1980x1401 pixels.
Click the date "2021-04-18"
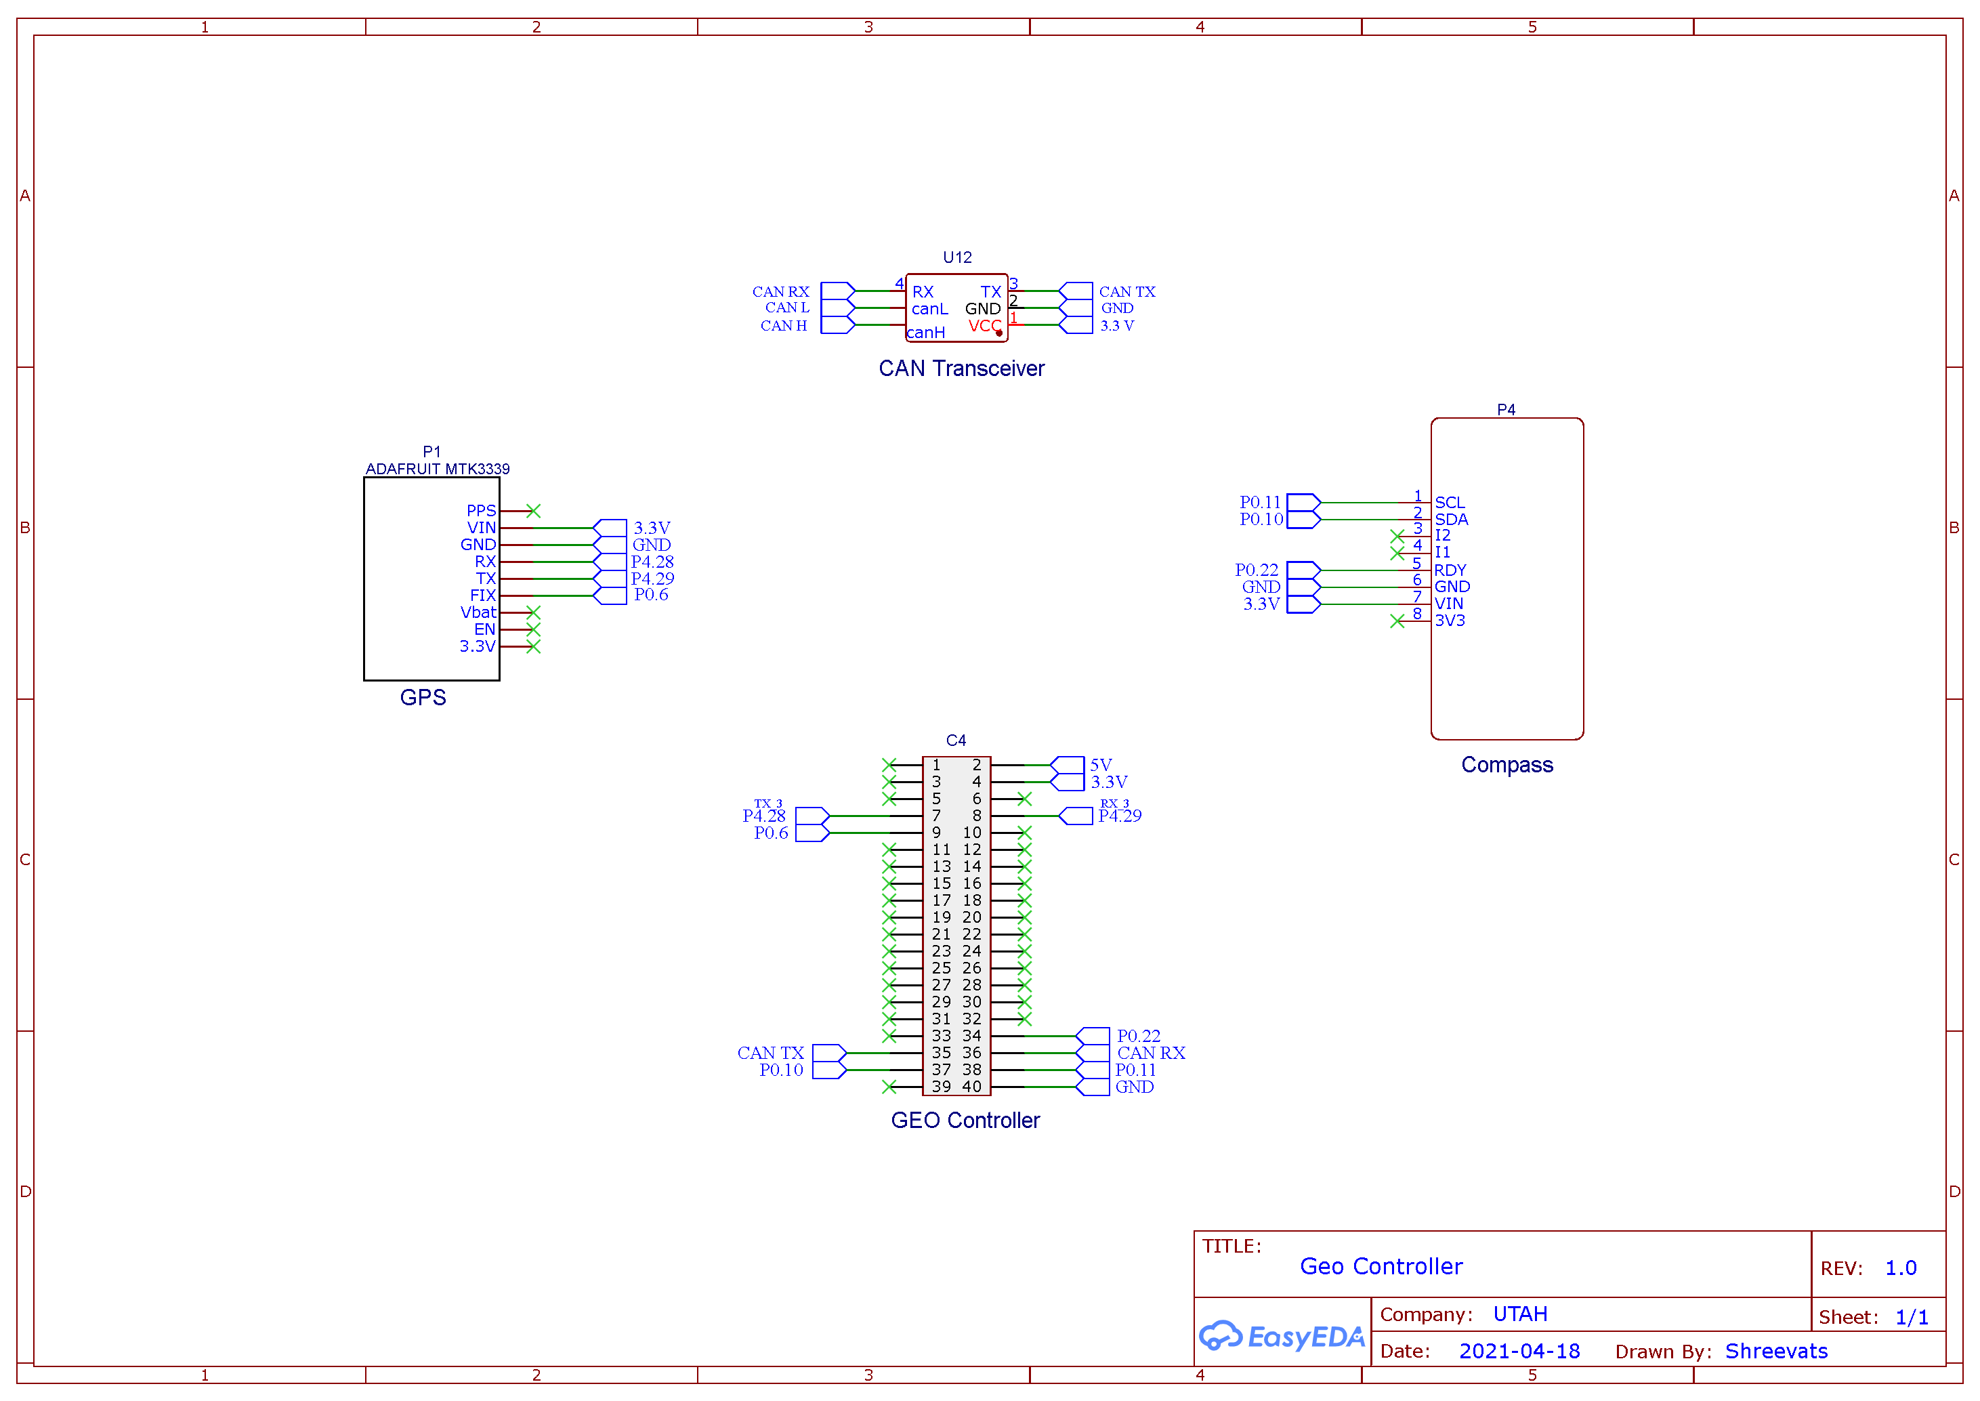click(1519, 1351)
